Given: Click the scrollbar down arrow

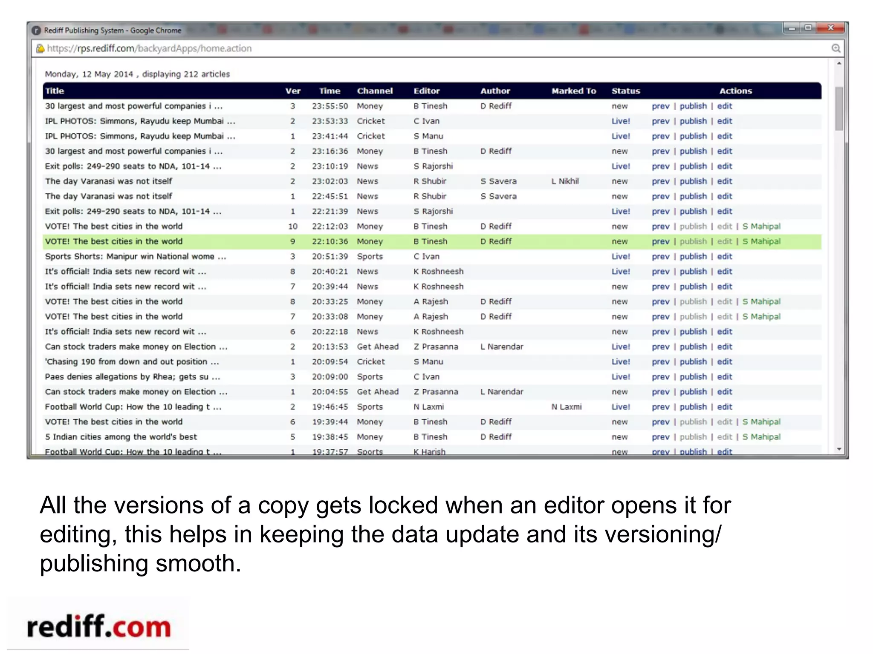Looking at the screenshot, I should pyautogui.click(x=839, y=449).
